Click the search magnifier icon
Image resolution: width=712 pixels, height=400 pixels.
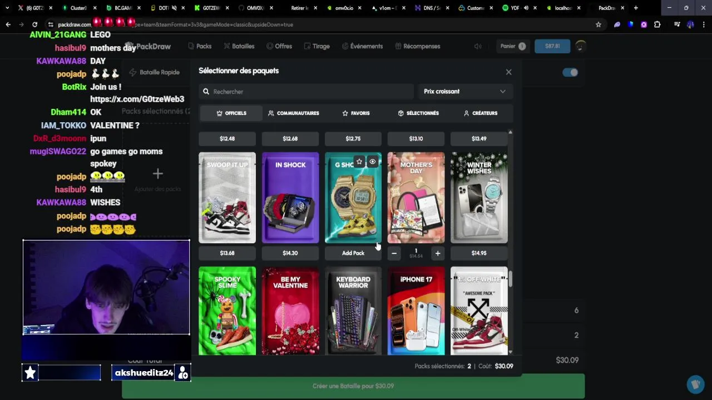[206, 92]
